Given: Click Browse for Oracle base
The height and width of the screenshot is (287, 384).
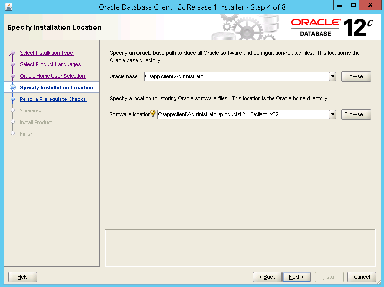Looking at the screenshot, I should click(x=356, y=76).
